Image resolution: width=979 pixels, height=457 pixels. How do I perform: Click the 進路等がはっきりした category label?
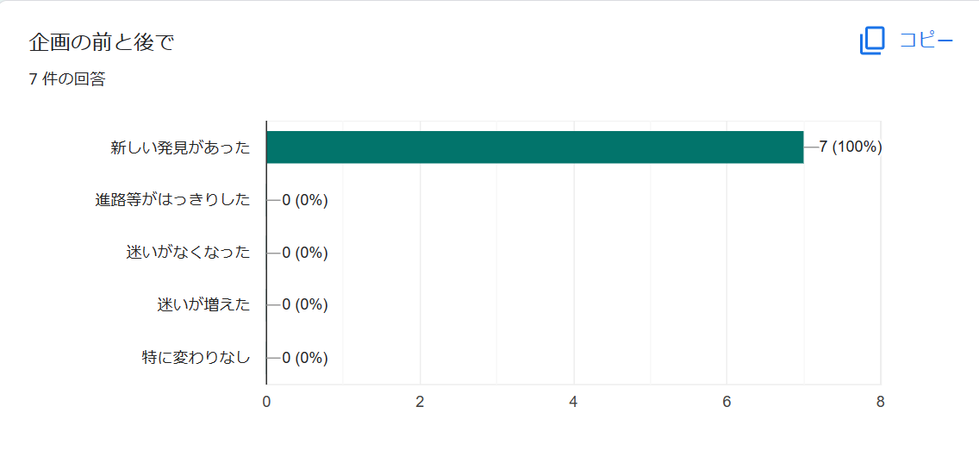[173, 200]
